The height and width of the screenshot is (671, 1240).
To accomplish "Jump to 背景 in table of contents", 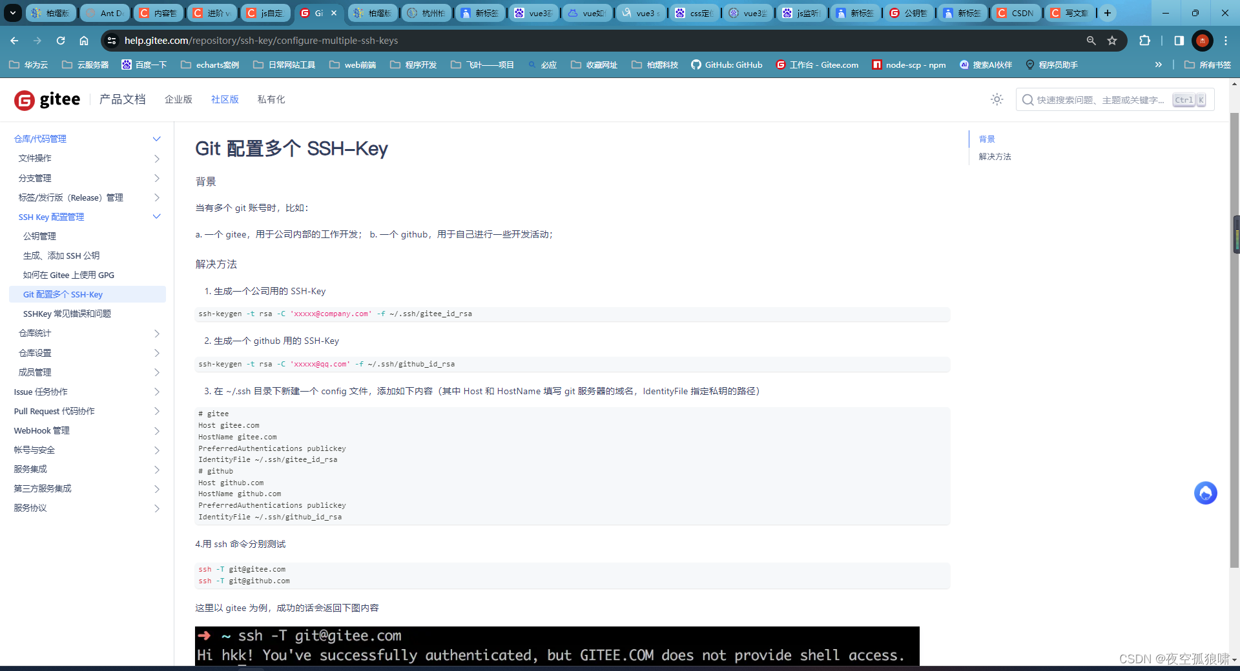I will pyautogui.click(x=987, y=139).
